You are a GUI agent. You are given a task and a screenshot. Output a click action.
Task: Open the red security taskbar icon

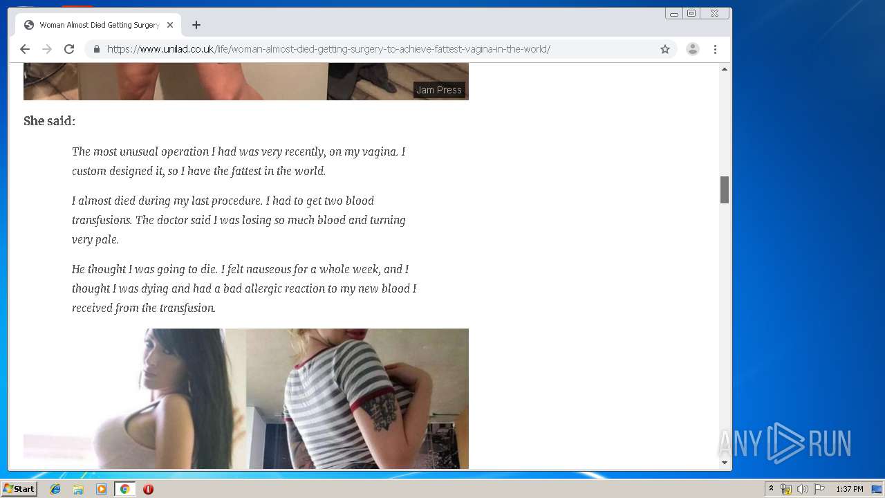(148, 489)
